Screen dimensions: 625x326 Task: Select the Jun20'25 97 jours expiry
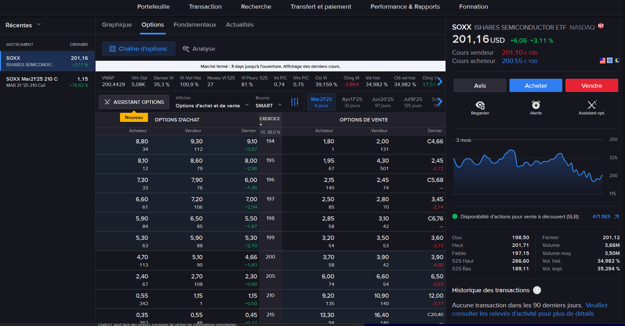(382, 102)
